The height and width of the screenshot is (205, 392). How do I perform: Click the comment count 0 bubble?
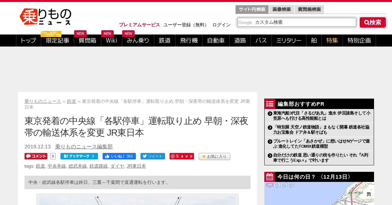click(x=53, y=156)
